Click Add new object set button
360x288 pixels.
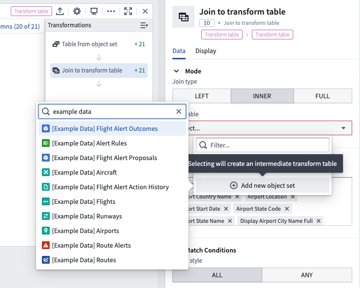pyautogui.click(x=263, y=185)
